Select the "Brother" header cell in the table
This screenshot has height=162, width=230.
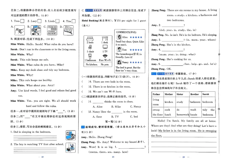[x=195, y=94]
